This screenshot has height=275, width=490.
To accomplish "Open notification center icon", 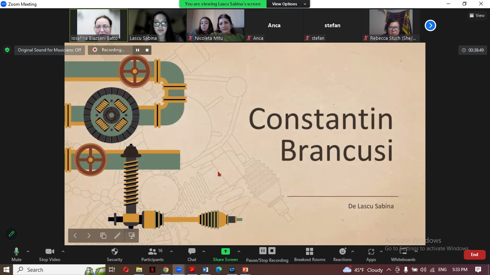I will pos(478,270).
